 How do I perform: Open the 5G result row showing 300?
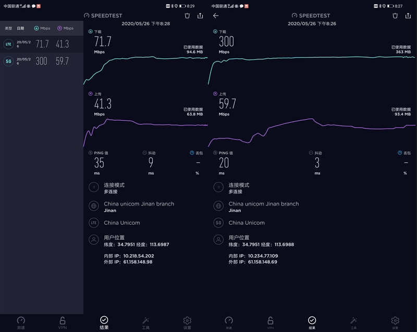pyautogui.click(x=42, y=61)
